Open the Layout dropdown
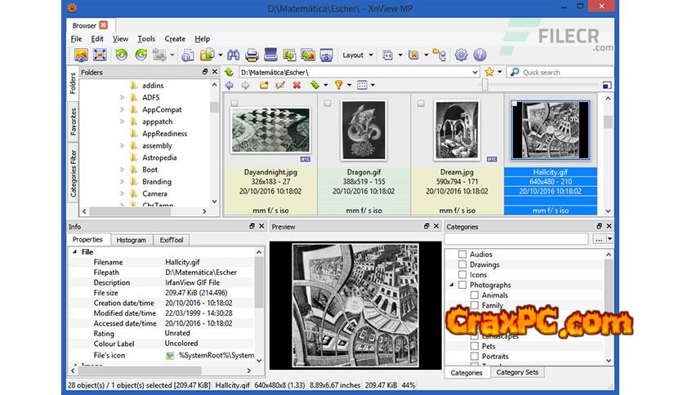 tap(358, 55)
